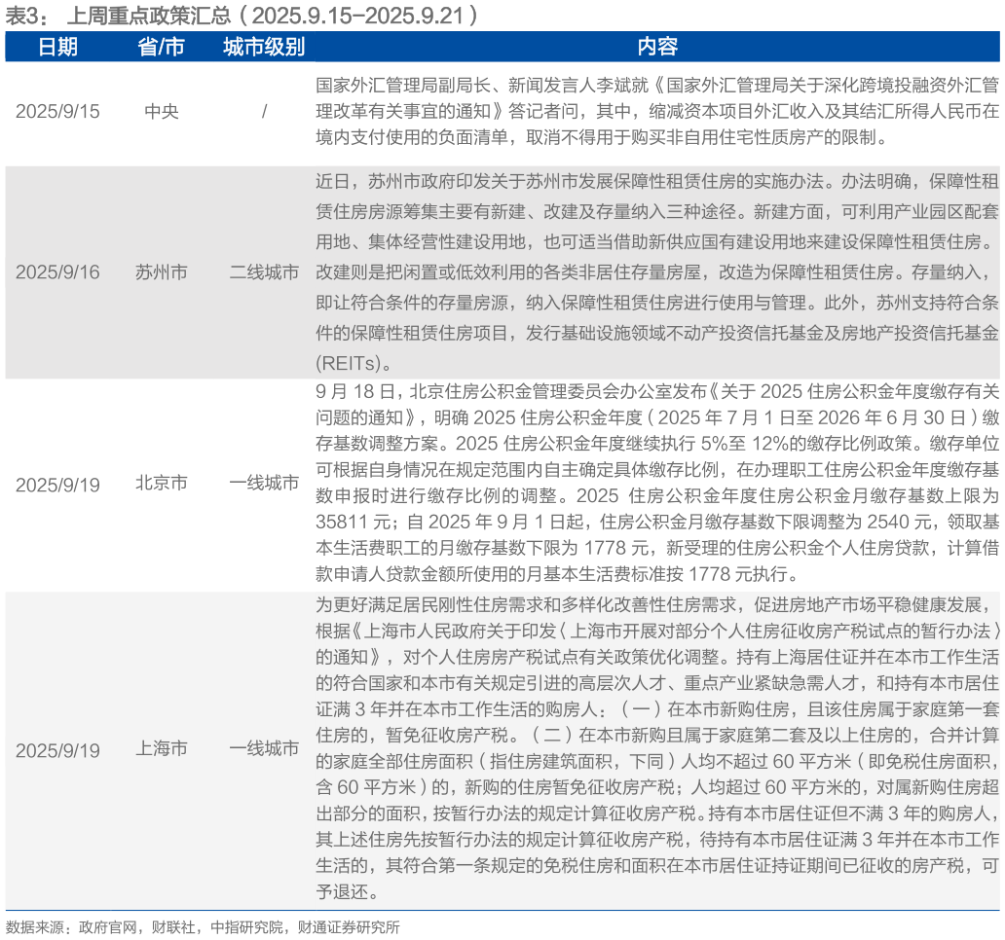This screenshot has width=1005, height=940.
Task: Select 一线城市 in the 北京市 row
Action: pos(264,484)
